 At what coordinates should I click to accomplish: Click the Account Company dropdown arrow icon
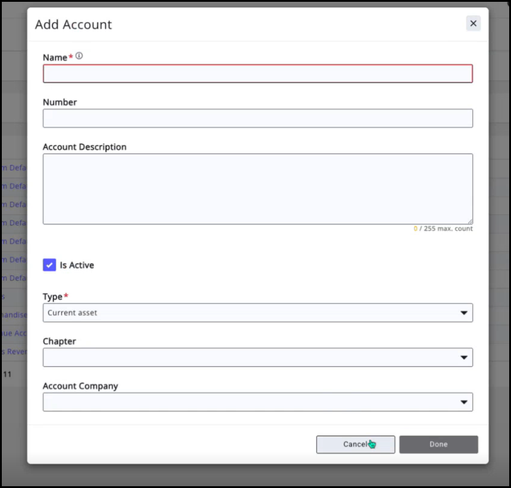point(463,402)
